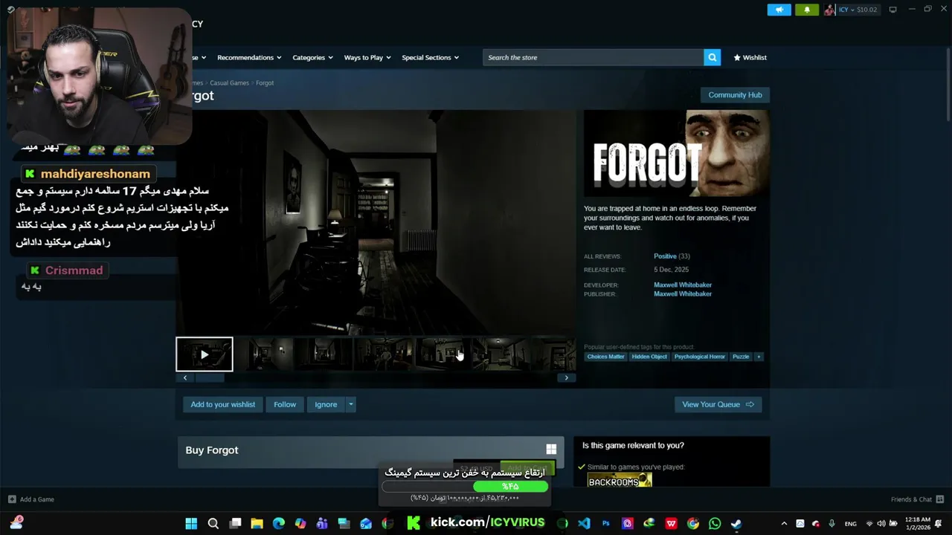Click the thumbnail strip scrollbar handle

(x=210, y=377)
